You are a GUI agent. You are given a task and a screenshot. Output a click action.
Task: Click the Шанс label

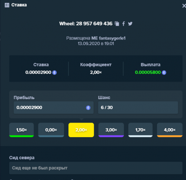104,98
